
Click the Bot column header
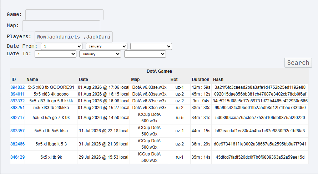click(174, 80)
